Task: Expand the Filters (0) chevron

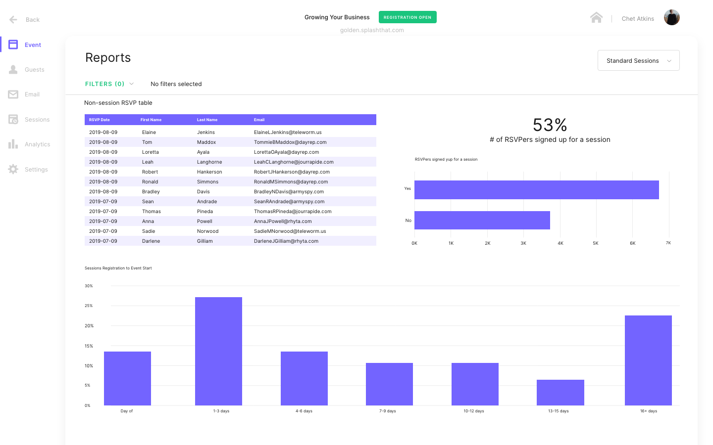Action: 132,84
